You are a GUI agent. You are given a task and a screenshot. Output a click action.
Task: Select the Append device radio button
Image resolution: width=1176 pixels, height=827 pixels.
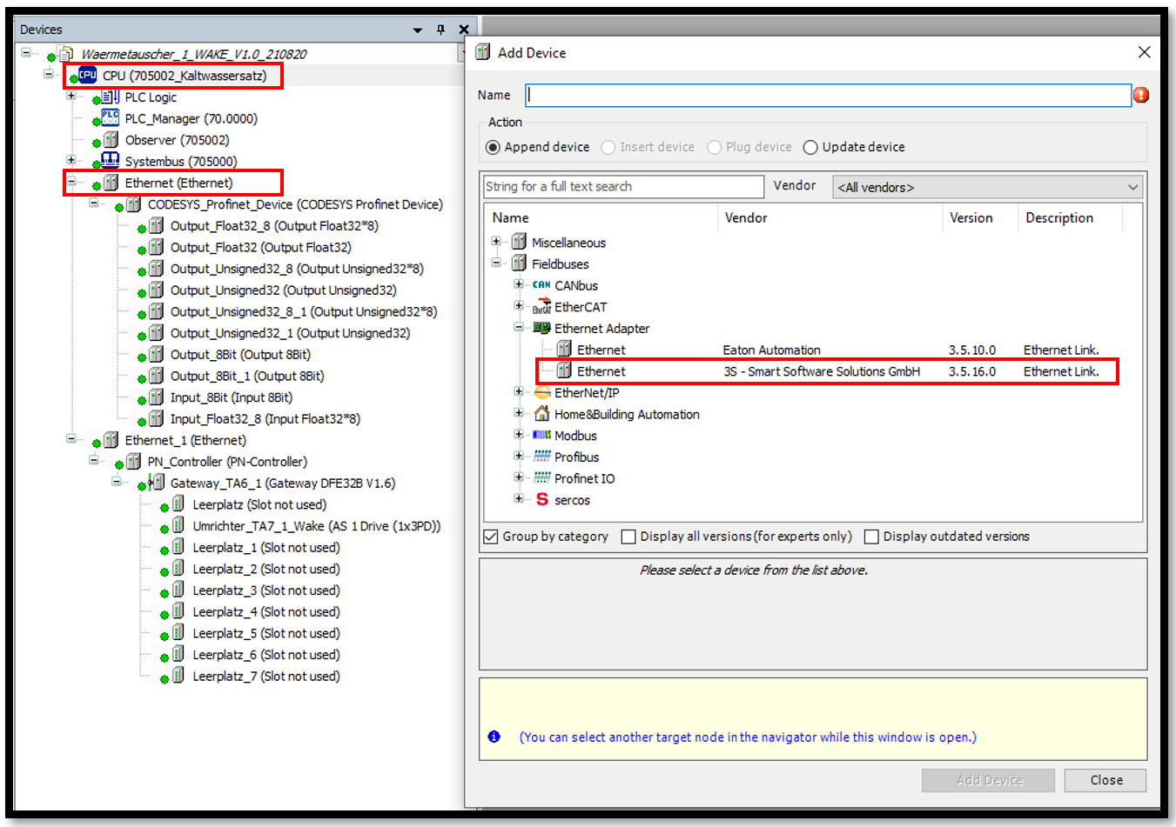pyautogui.click(x=493, y=147)
